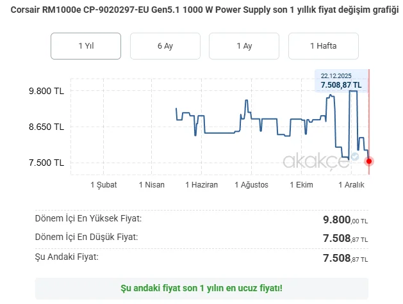Click the 1 Ağustos axis label
The width and height of the screenshot is (403, 304).
(x=251, y=185)
